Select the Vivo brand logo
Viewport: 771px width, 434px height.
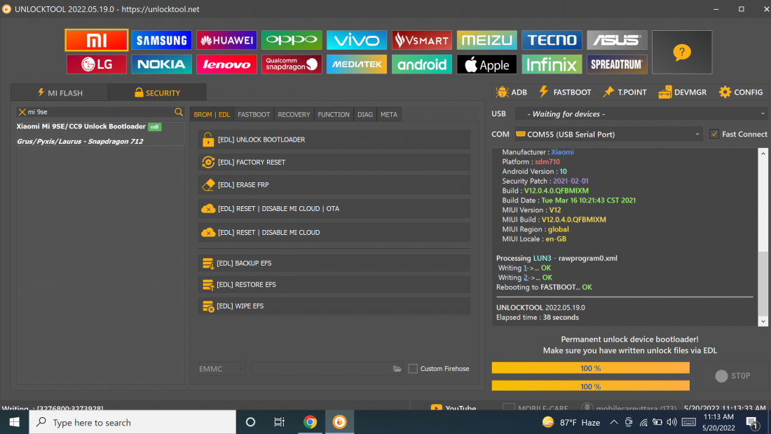[357, 41]
